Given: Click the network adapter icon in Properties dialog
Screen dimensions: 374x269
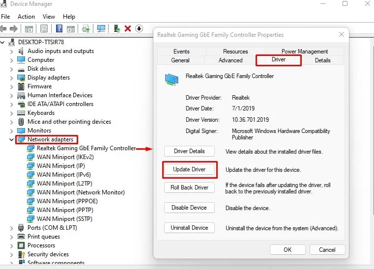Looking at the screenshot, I should [x=172, y=80].
